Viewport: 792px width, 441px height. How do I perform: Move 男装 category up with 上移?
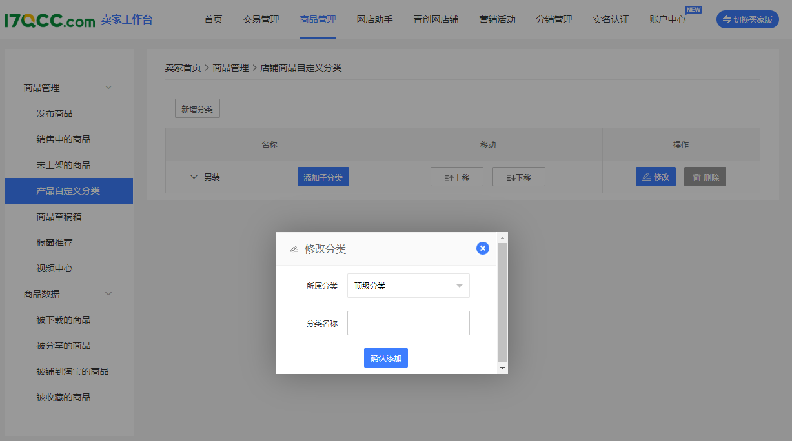coord(456,177)
